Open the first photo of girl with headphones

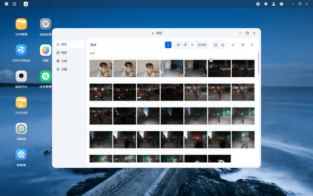[101, 68]
